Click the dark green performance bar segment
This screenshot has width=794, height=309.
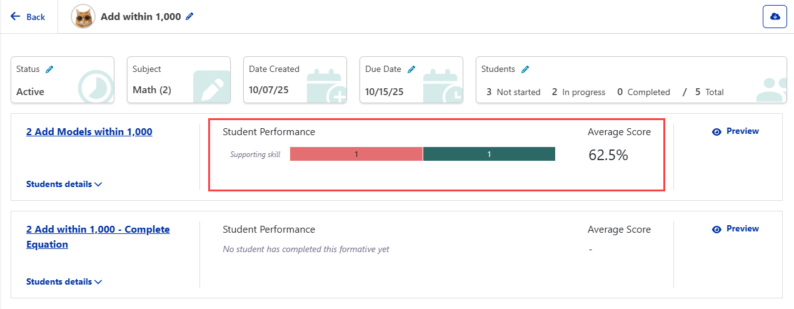click(489, 154)
